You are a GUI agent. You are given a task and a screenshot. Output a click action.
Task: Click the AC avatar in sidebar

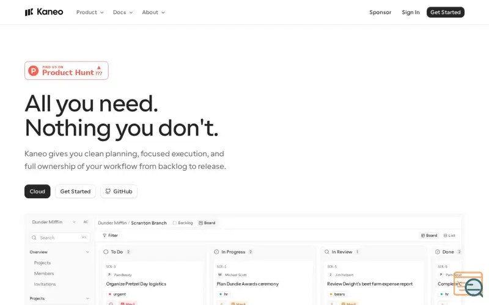(86, 222)
